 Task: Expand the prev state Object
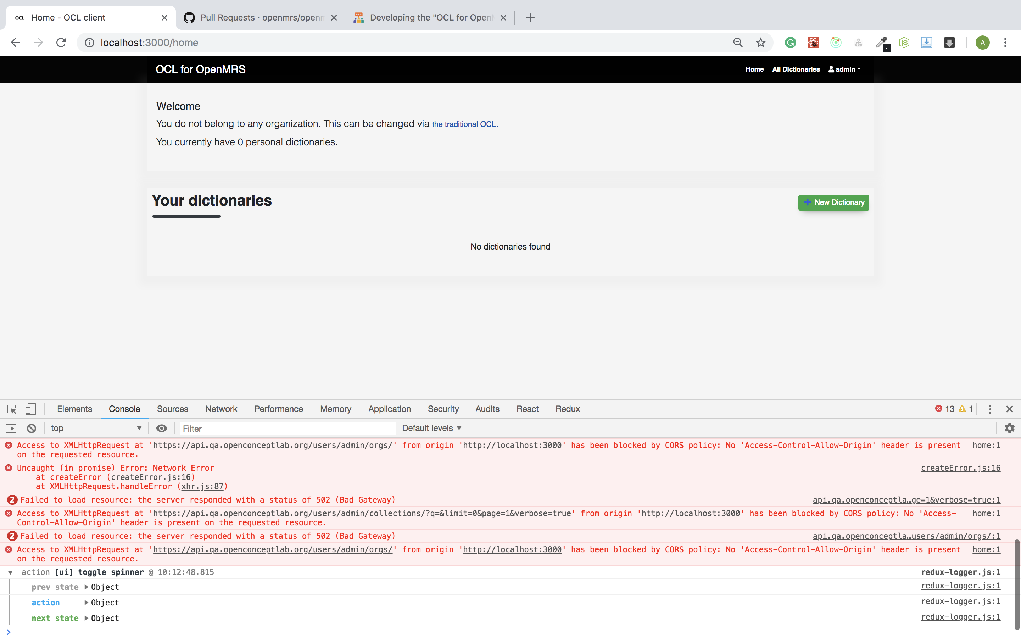(x=86, y=587)
